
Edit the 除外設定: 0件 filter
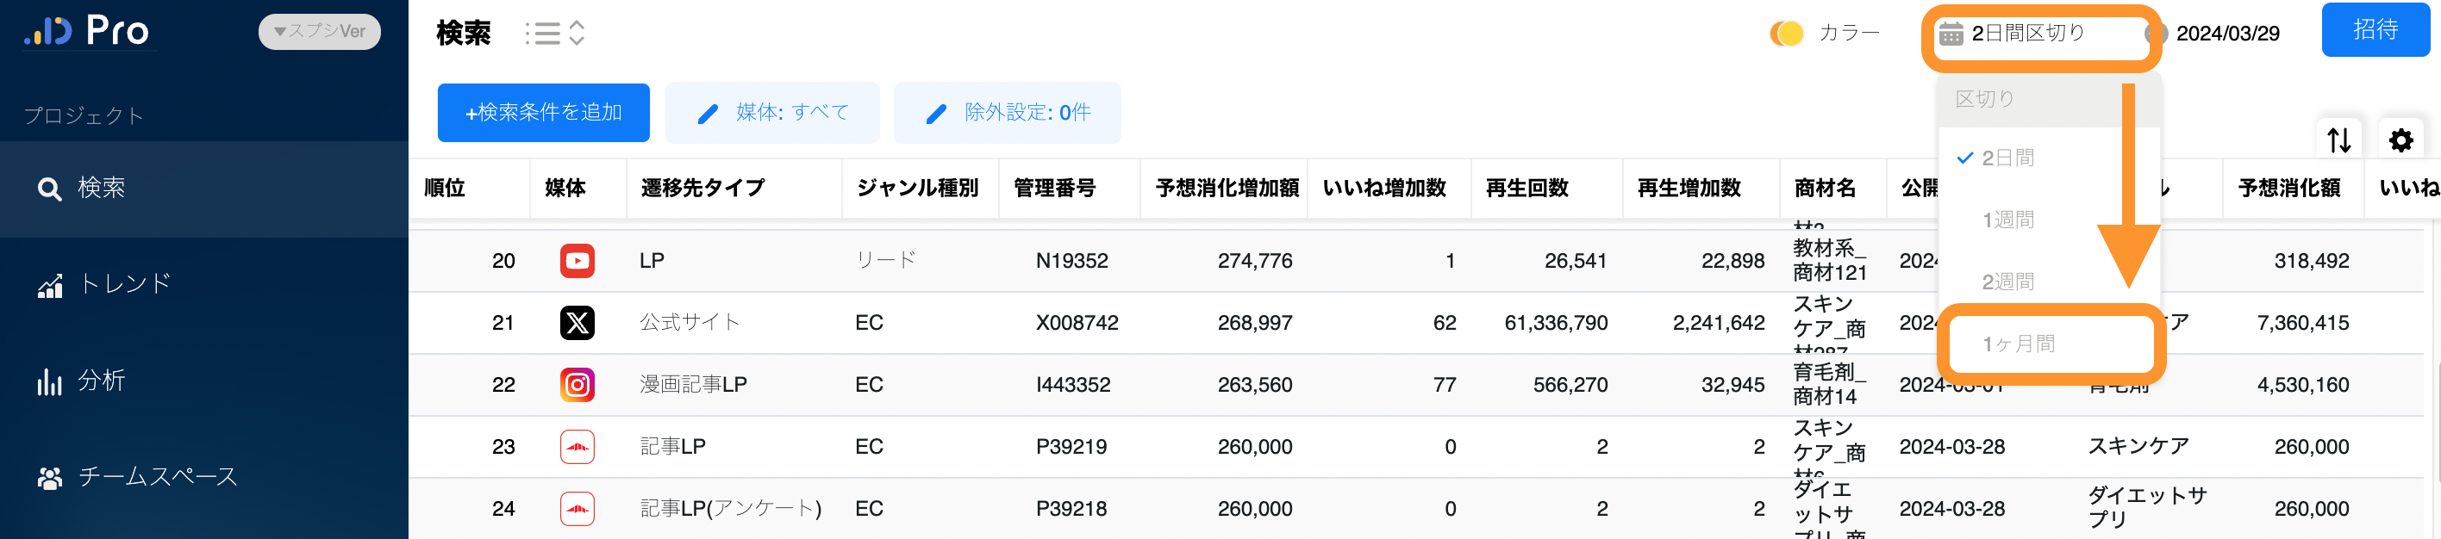pos(1008,113)
